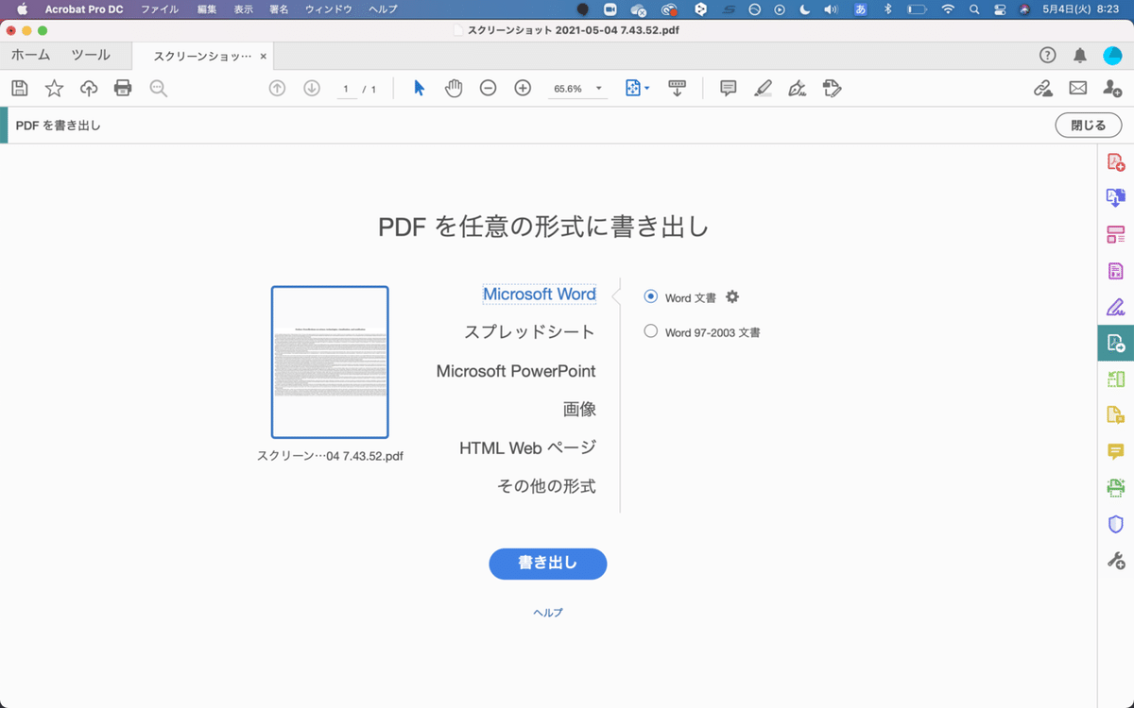This screenshot has width=1134, height=708.
Task: Click the 閉じる button
Action: tap(1089, 126)
